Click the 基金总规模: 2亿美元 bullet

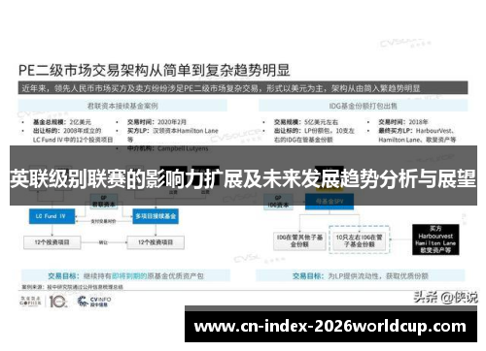tap(62, 122)
